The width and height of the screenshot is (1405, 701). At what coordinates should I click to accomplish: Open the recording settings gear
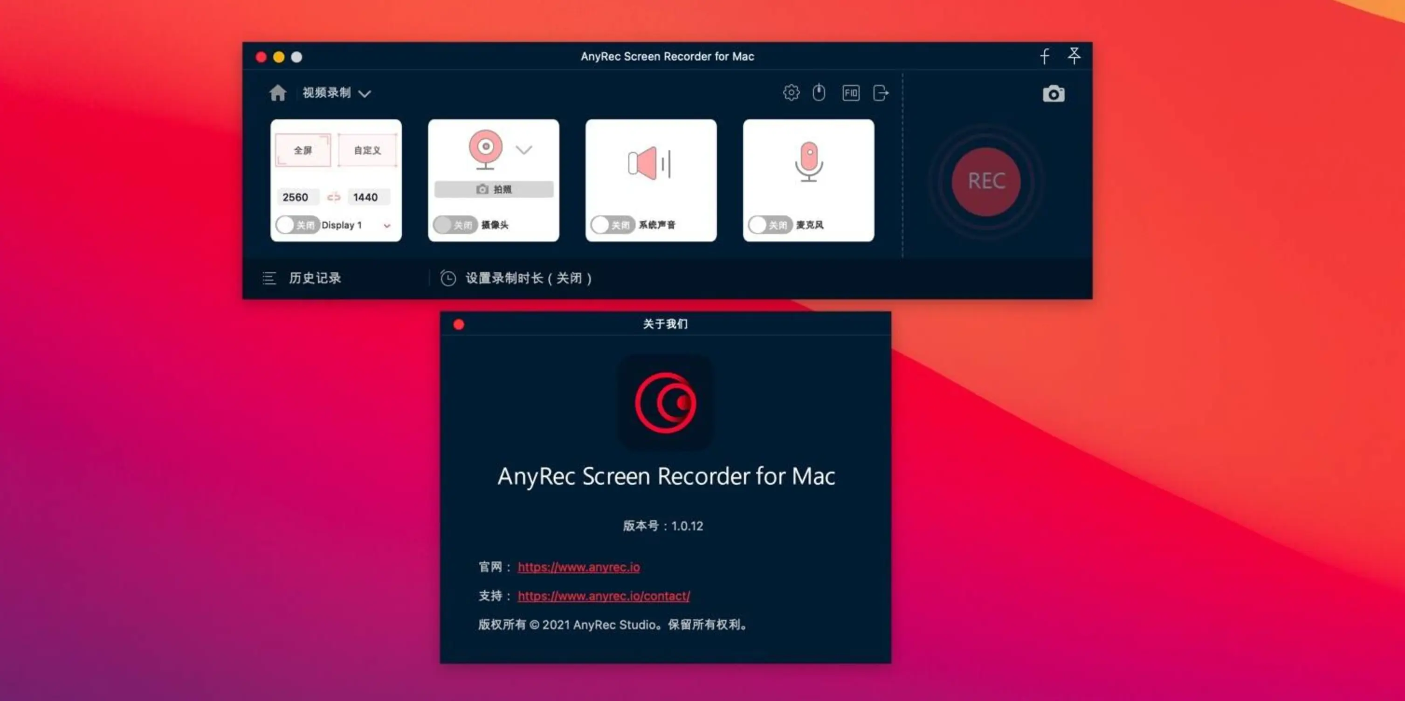(791, 93)
